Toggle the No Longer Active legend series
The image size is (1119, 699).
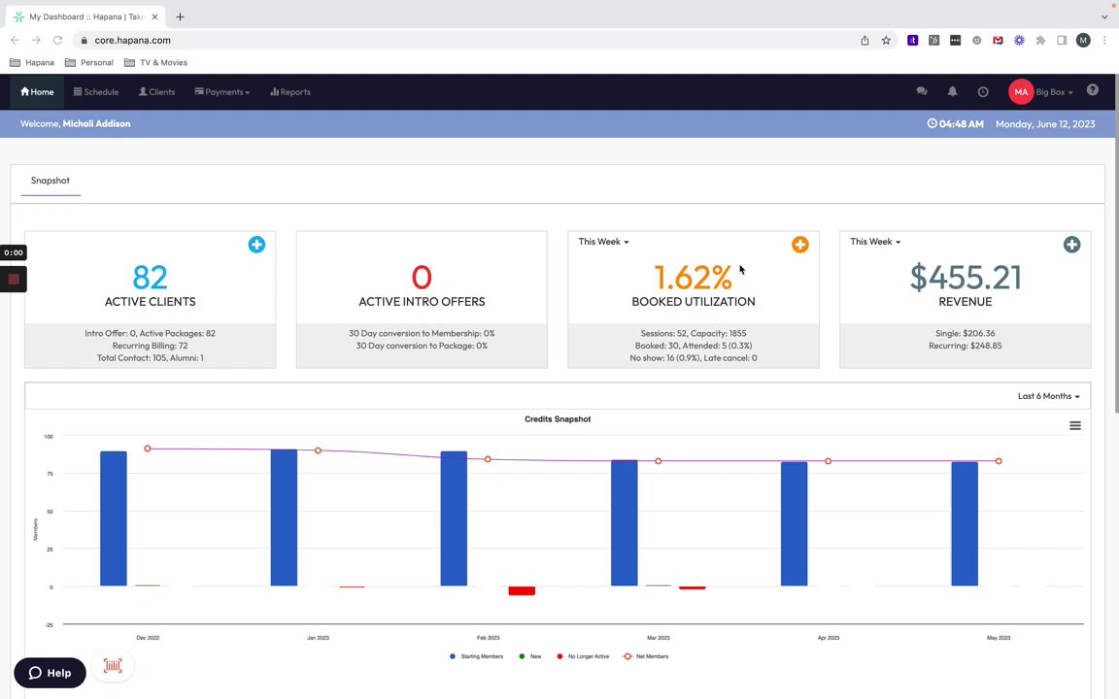pyautogui.click(x=583, y=656)
